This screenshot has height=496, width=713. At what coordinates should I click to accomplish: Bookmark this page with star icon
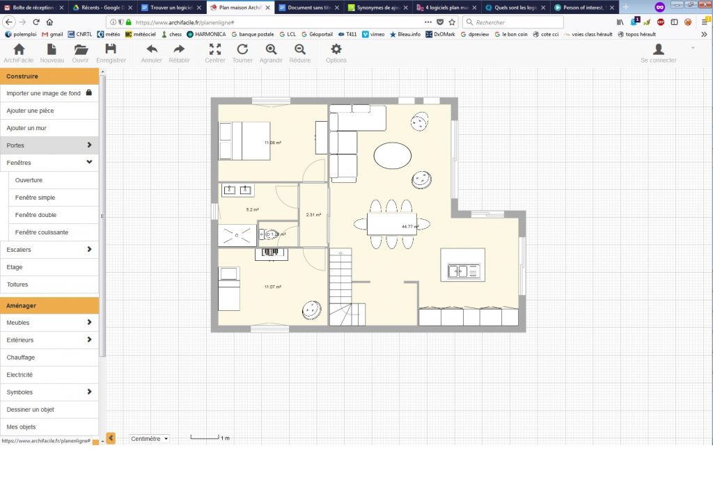(x=452, y=22)
